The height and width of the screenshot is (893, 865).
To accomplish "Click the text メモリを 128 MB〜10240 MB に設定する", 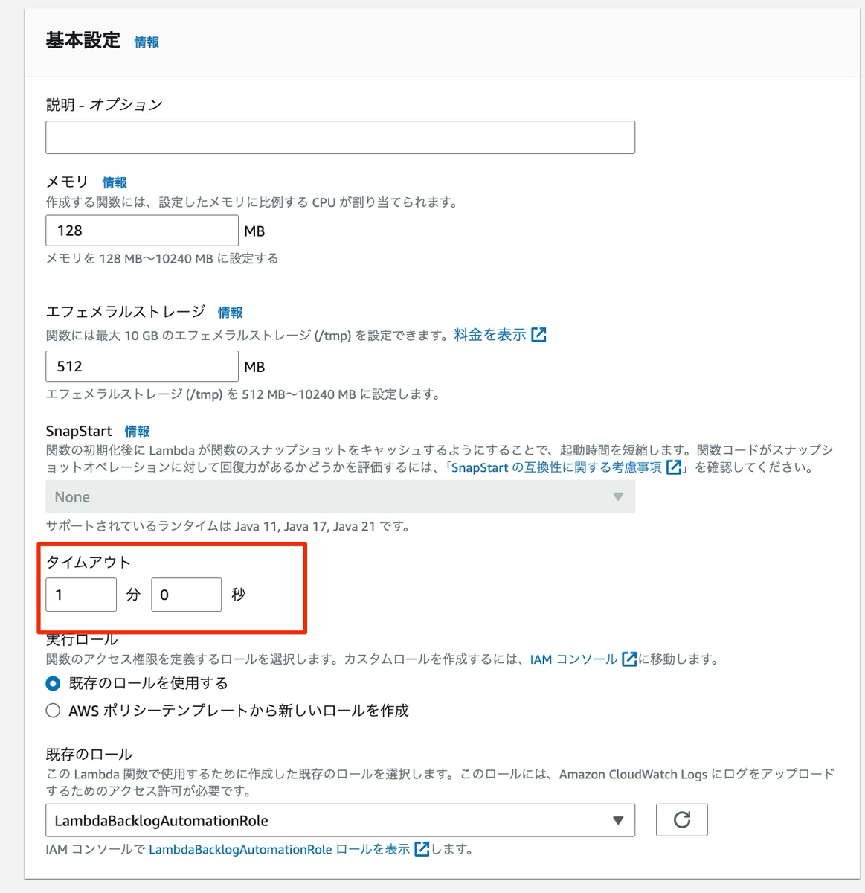I will [x=162, y=258].
